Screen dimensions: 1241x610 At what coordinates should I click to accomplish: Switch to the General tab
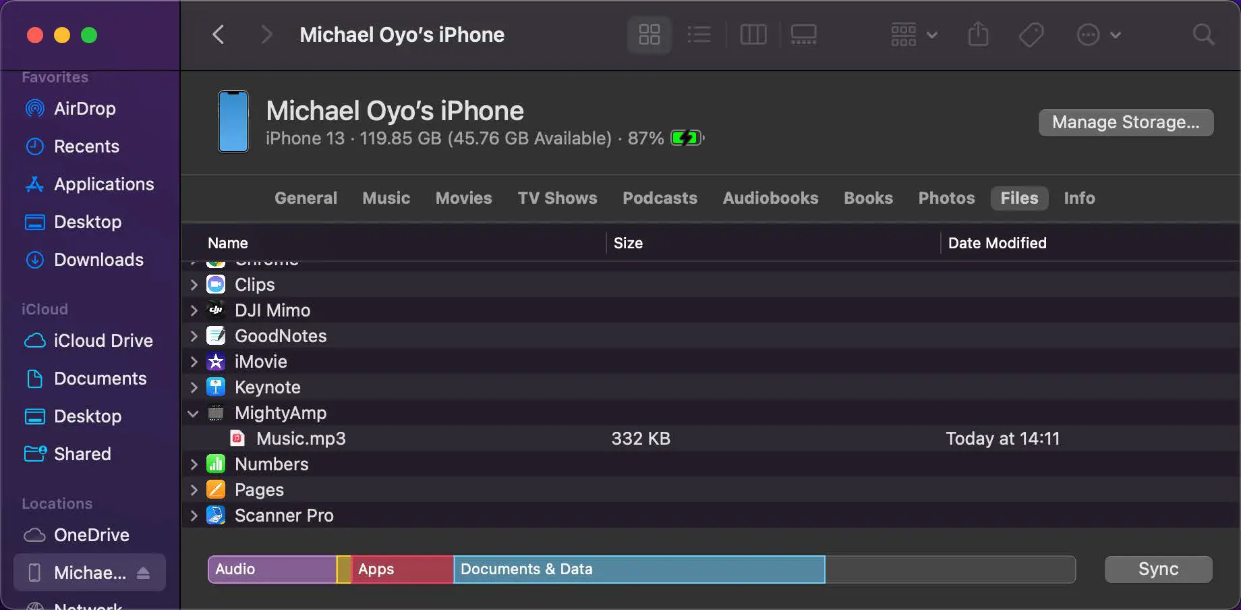[x=306, y=198]
